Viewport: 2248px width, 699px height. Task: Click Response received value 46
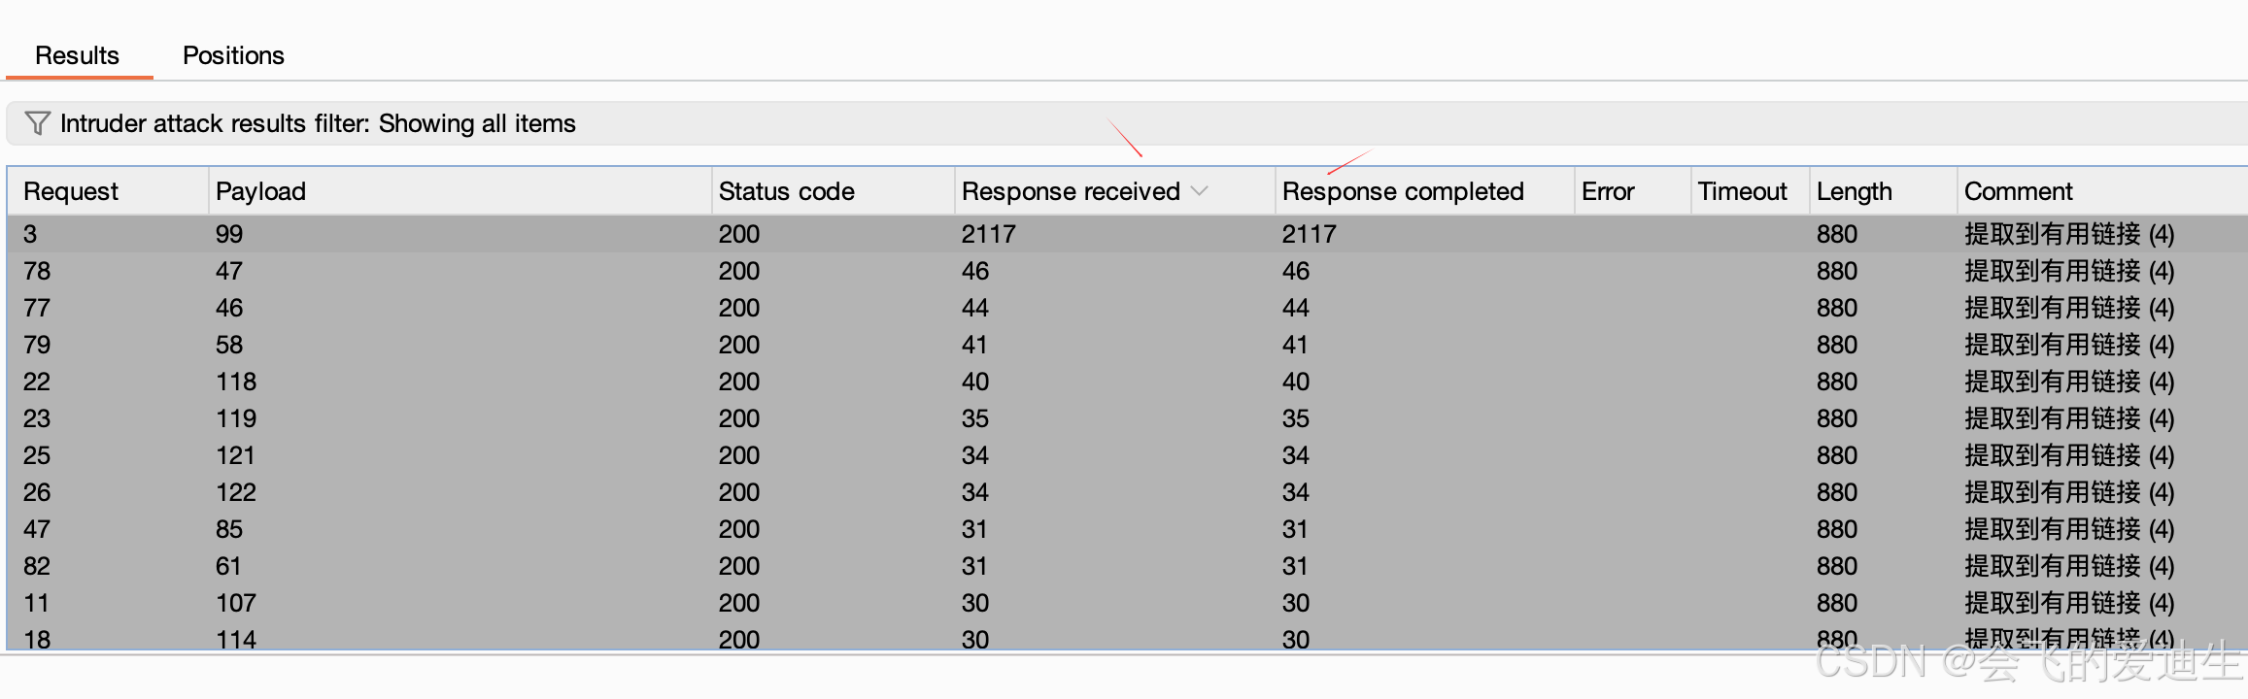click(975, 271)
